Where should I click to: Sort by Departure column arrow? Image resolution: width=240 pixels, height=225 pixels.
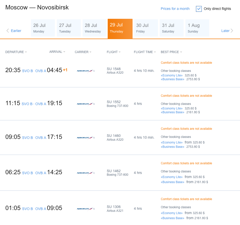tap(26, 52)
